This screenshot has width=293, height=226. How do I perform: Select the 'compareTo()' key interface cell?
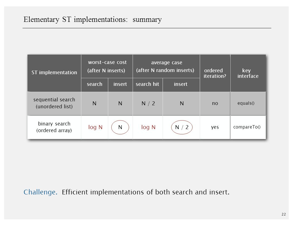pos(247,127)
